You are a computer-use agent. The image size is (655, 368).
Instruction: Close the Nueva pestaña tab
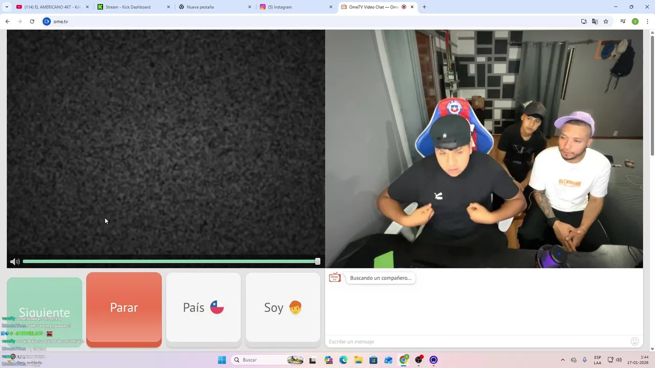click(250, 7)
